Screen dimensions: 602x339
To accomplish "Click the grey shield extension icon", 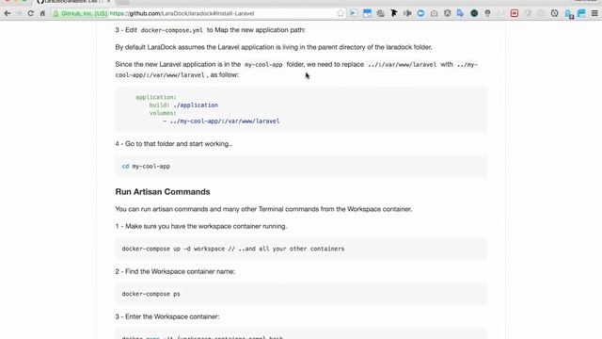I will [448, 13].
